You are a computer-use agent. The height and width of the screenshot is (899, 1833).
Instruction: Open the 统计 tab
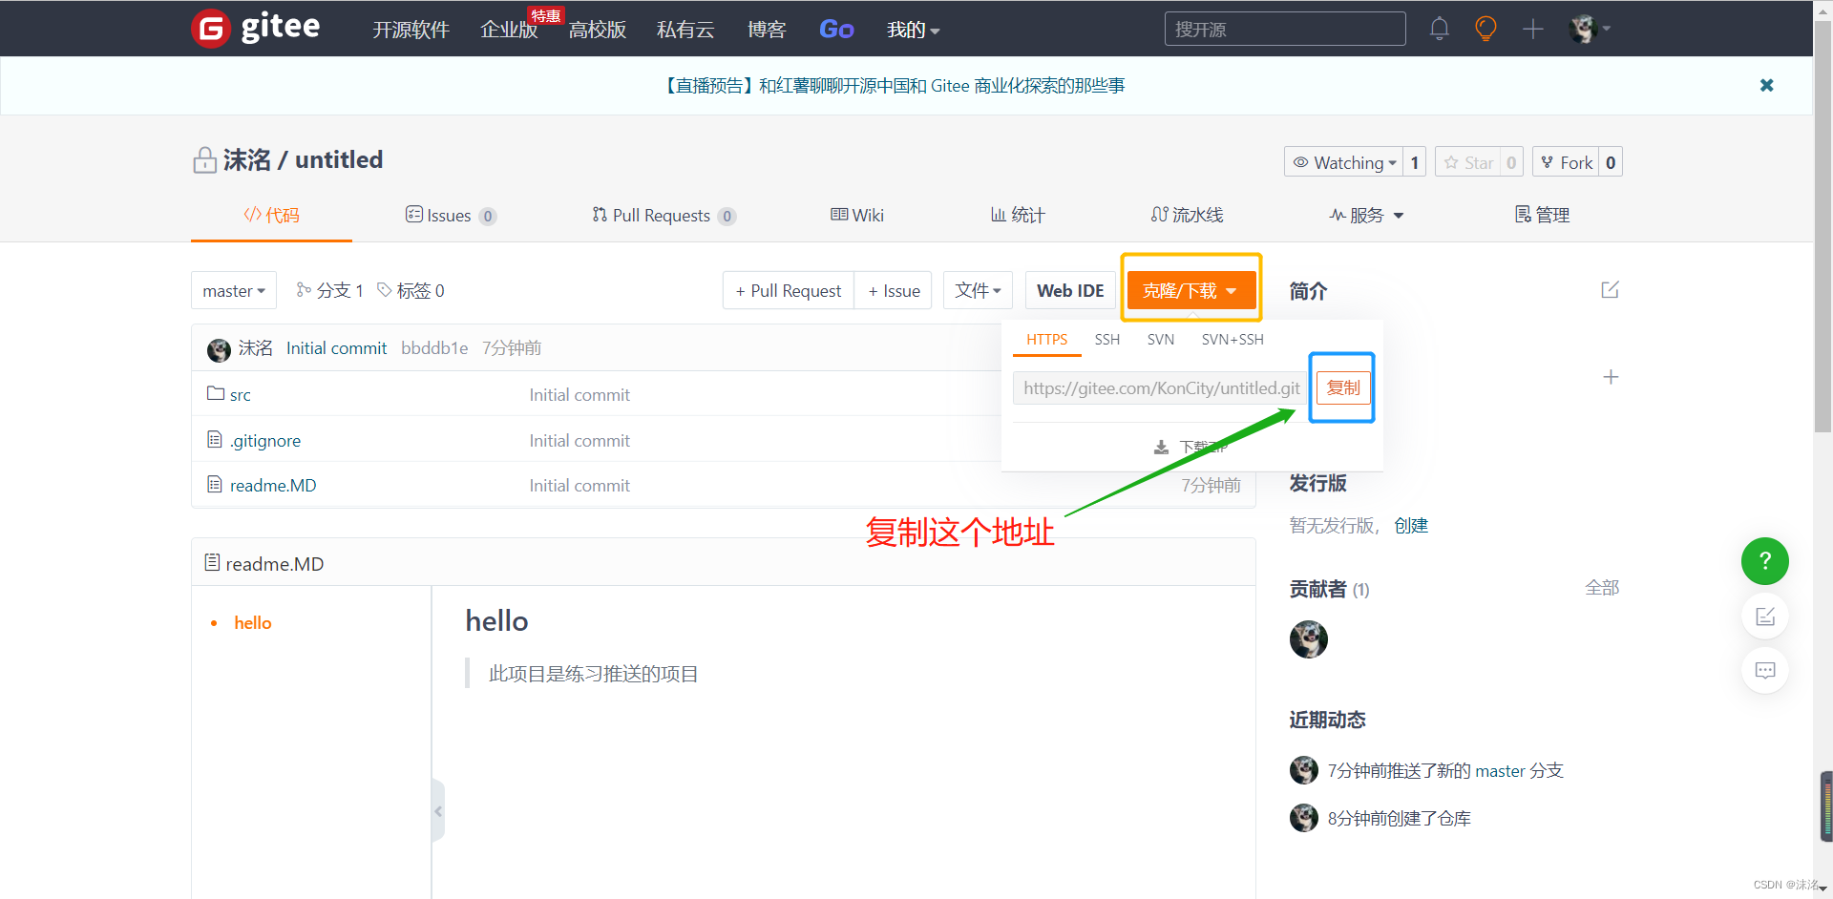pyautogui.click(x=1018, y=215)
